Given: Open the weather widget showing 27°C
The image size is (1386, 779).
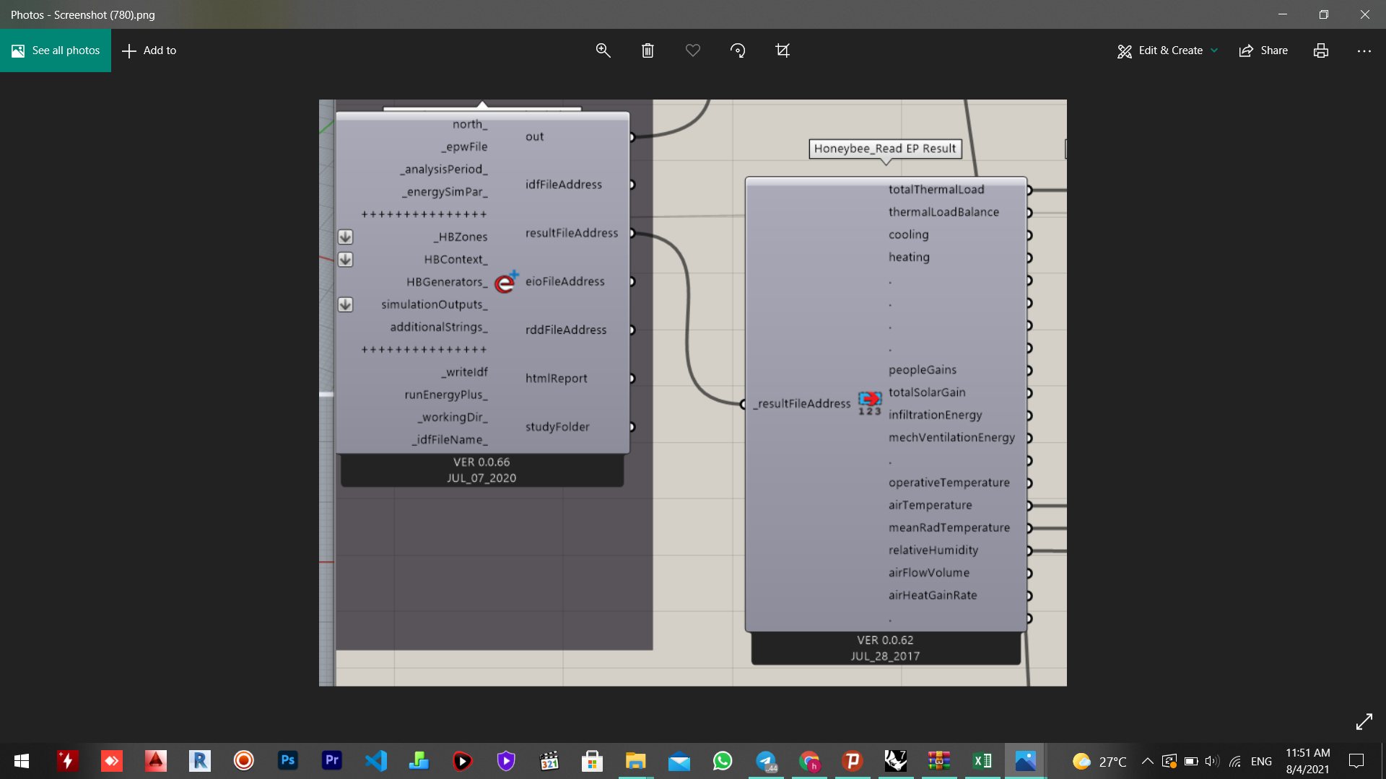Looking at the screenshot, I should pyautogui.click(x=1099, y=761).
